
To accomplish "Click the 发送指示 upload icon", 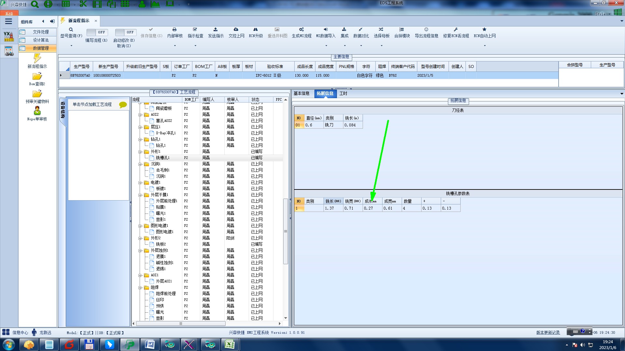I will [x=215, y=30].
